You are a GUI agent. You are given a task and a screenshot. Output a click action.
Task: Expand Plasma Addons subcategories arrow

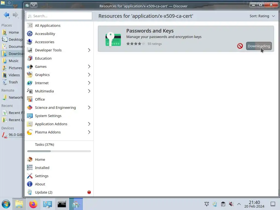[x=89, y=132]
